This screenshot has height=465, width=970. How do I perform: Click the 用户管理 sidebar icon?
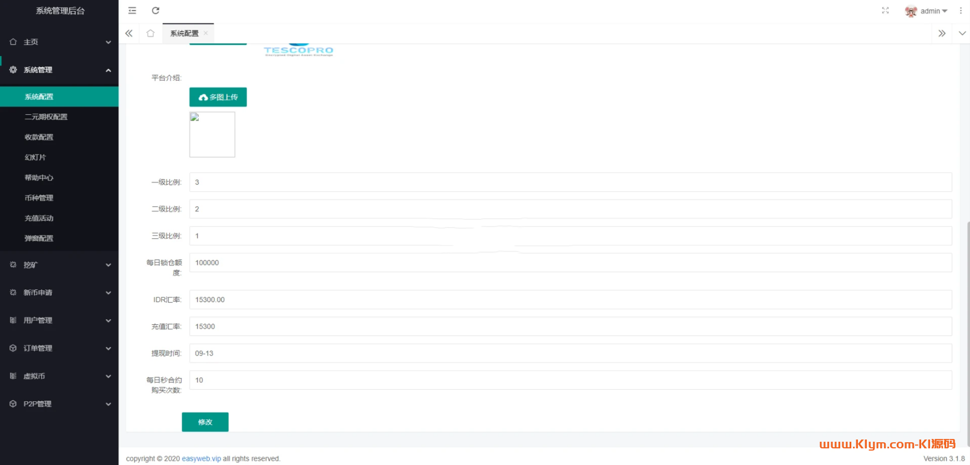(13, 320)
